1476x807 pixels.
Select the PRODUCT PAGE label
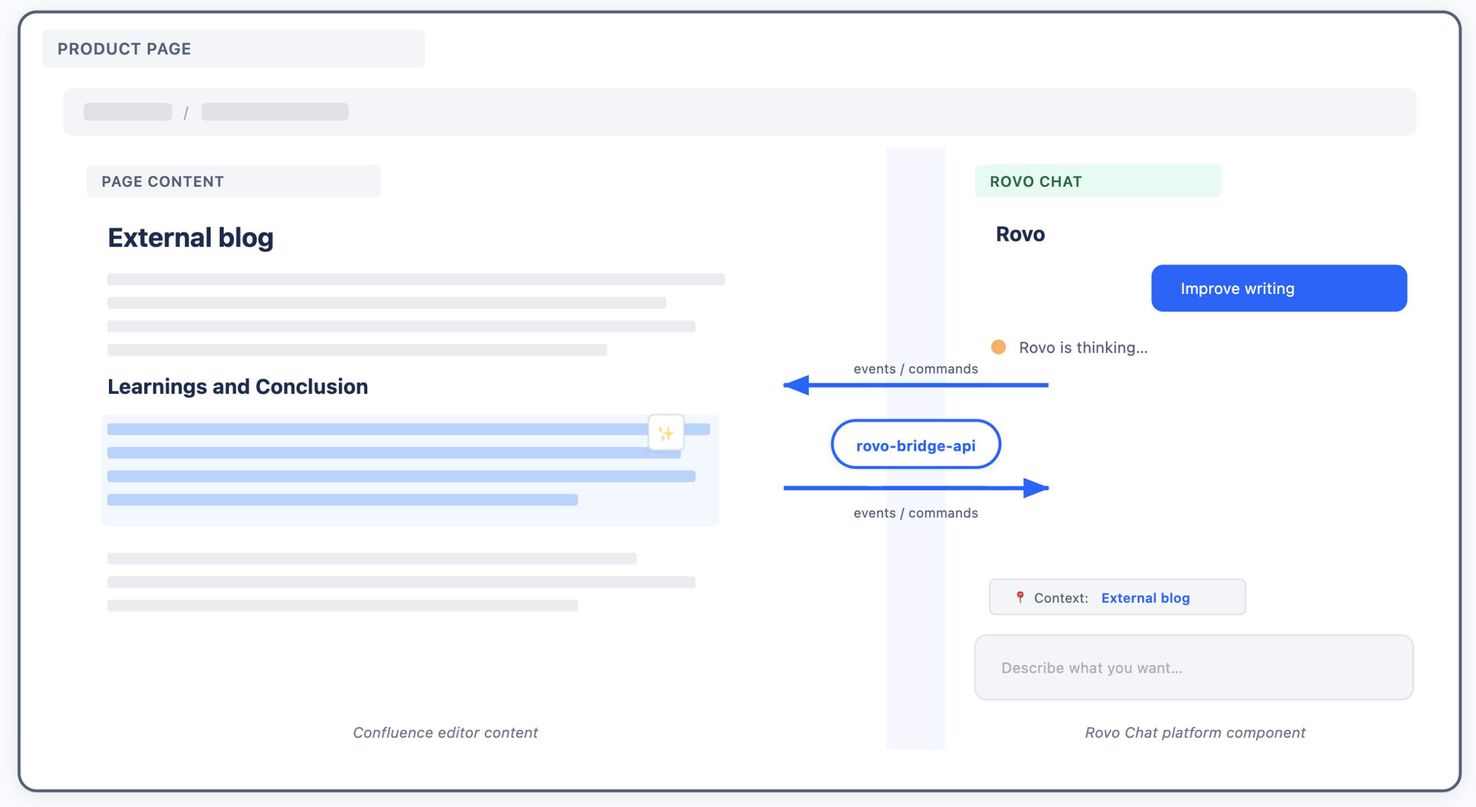124,49
